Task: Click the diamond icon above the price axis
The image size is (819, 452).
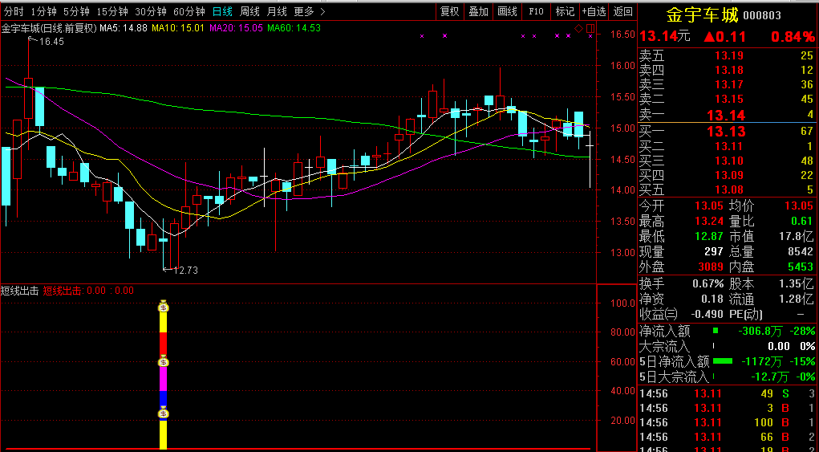Action: (578, 29)
